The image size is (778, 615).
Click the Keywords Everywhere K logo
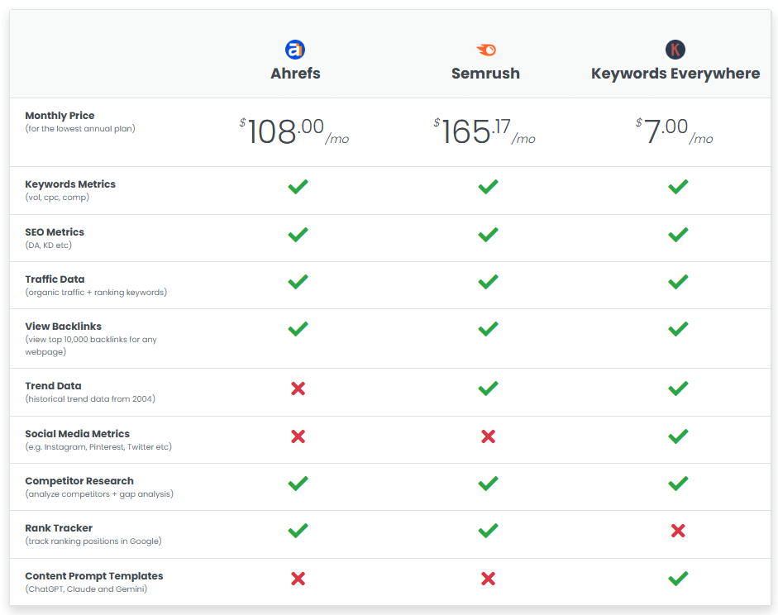(675, 50)
